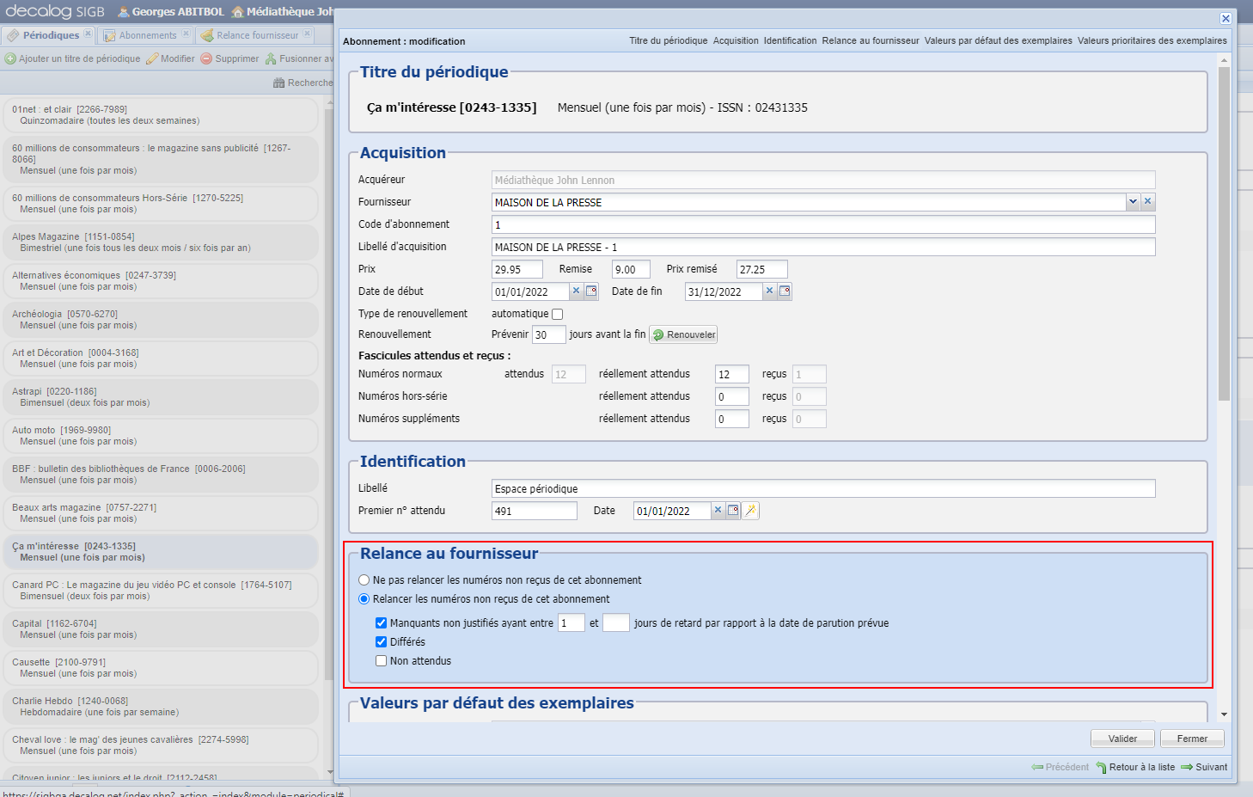The width and height of the screenshot is (1253, 797).
Task: Select 'Ne pas relancer les numéros' option
Action: (364, 580)
